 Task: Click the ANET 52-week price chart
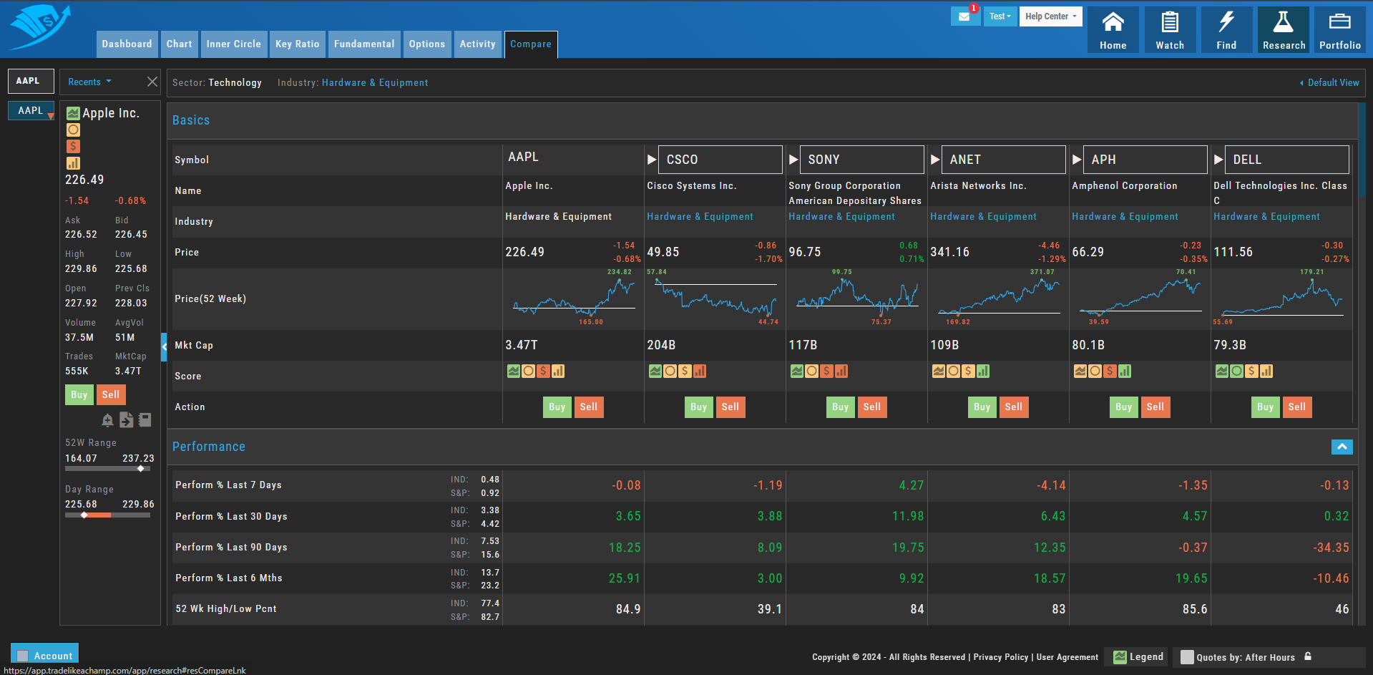click(997, 298)
